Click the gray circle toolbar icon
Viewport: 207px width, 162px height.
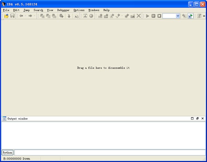click(x=91, y=16)
